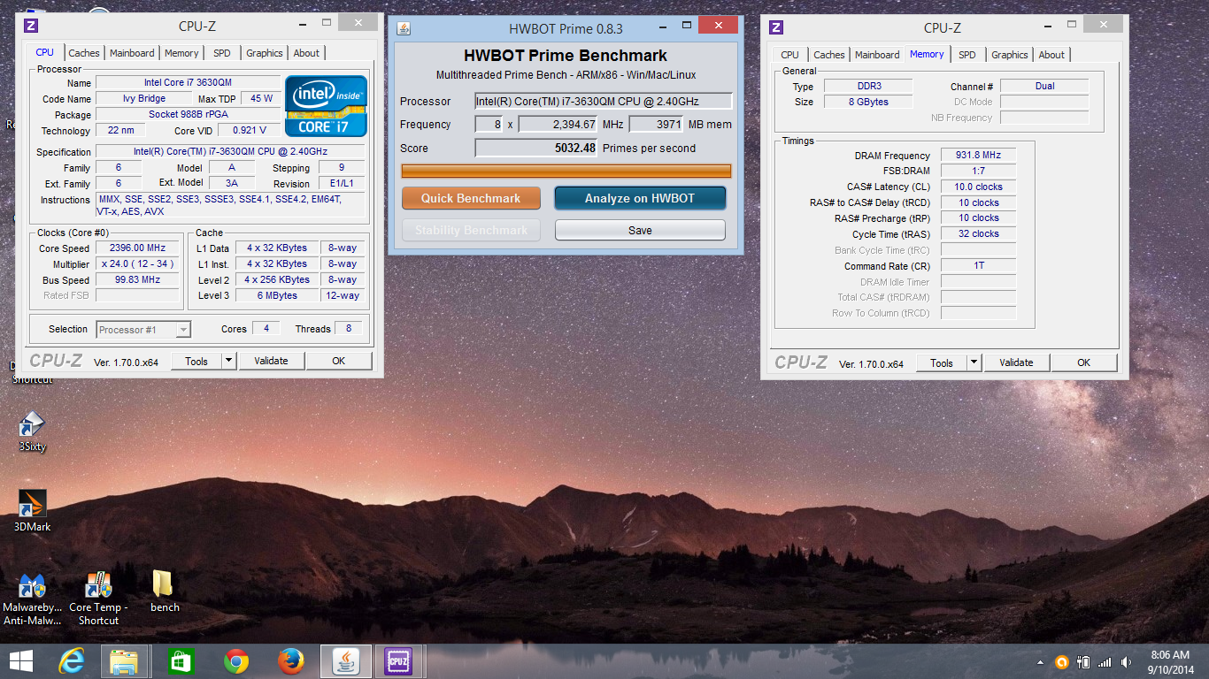Open Processor #1 selection dropdown
This screenshot has width=1209, height=679.
pyautogui.click(x=142, y=330)
